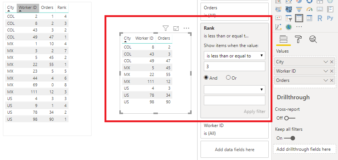Open Focus mode for the selected table
This screenshot has width=338, height=160.
point(176,28)
